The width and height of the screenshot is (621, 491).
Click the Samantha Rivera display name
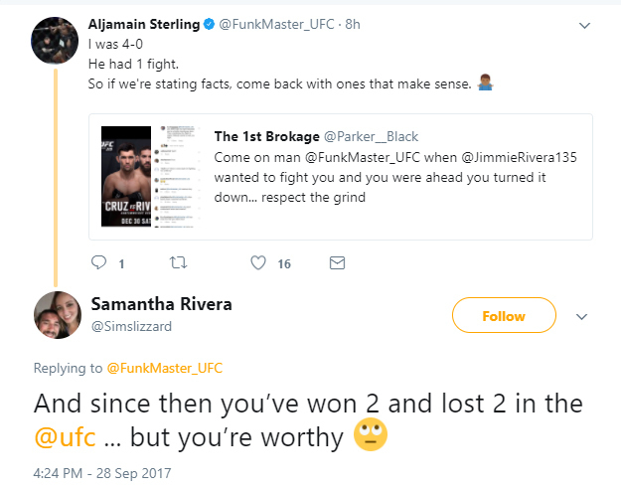161,304
